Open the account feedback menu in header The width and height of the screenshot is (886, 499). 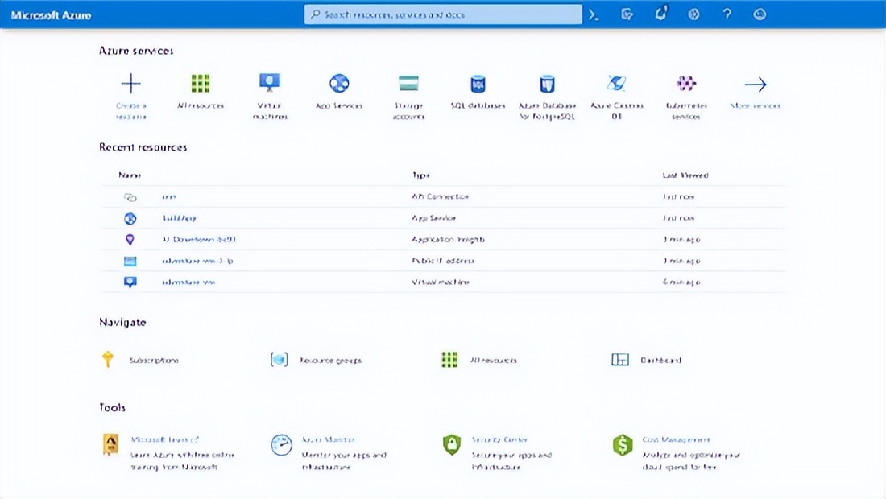point(760,14)
